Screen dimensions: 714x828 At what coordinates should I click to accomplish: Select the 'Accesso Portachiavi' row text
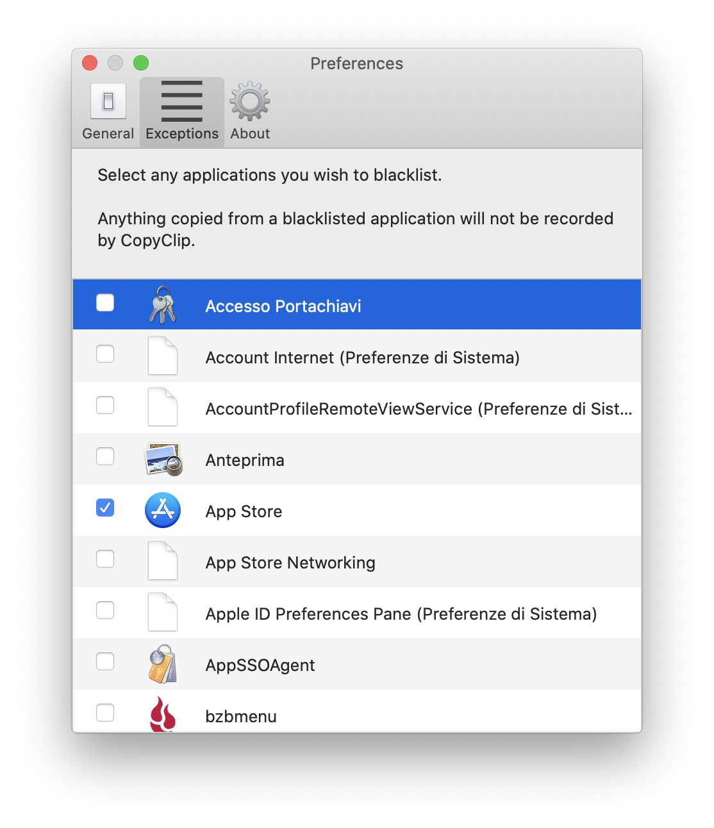[283, 306]
